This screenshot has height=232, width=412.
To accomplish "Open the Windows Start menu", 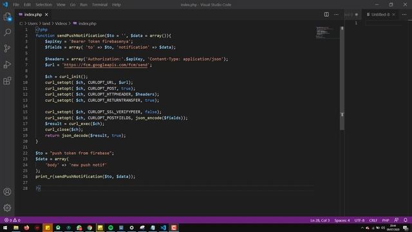I will (5, 227).
